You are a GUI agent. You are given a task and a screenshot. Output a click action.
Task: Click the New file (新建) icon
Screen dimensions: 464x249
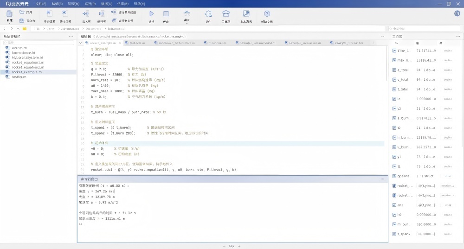tap(9, 13)
